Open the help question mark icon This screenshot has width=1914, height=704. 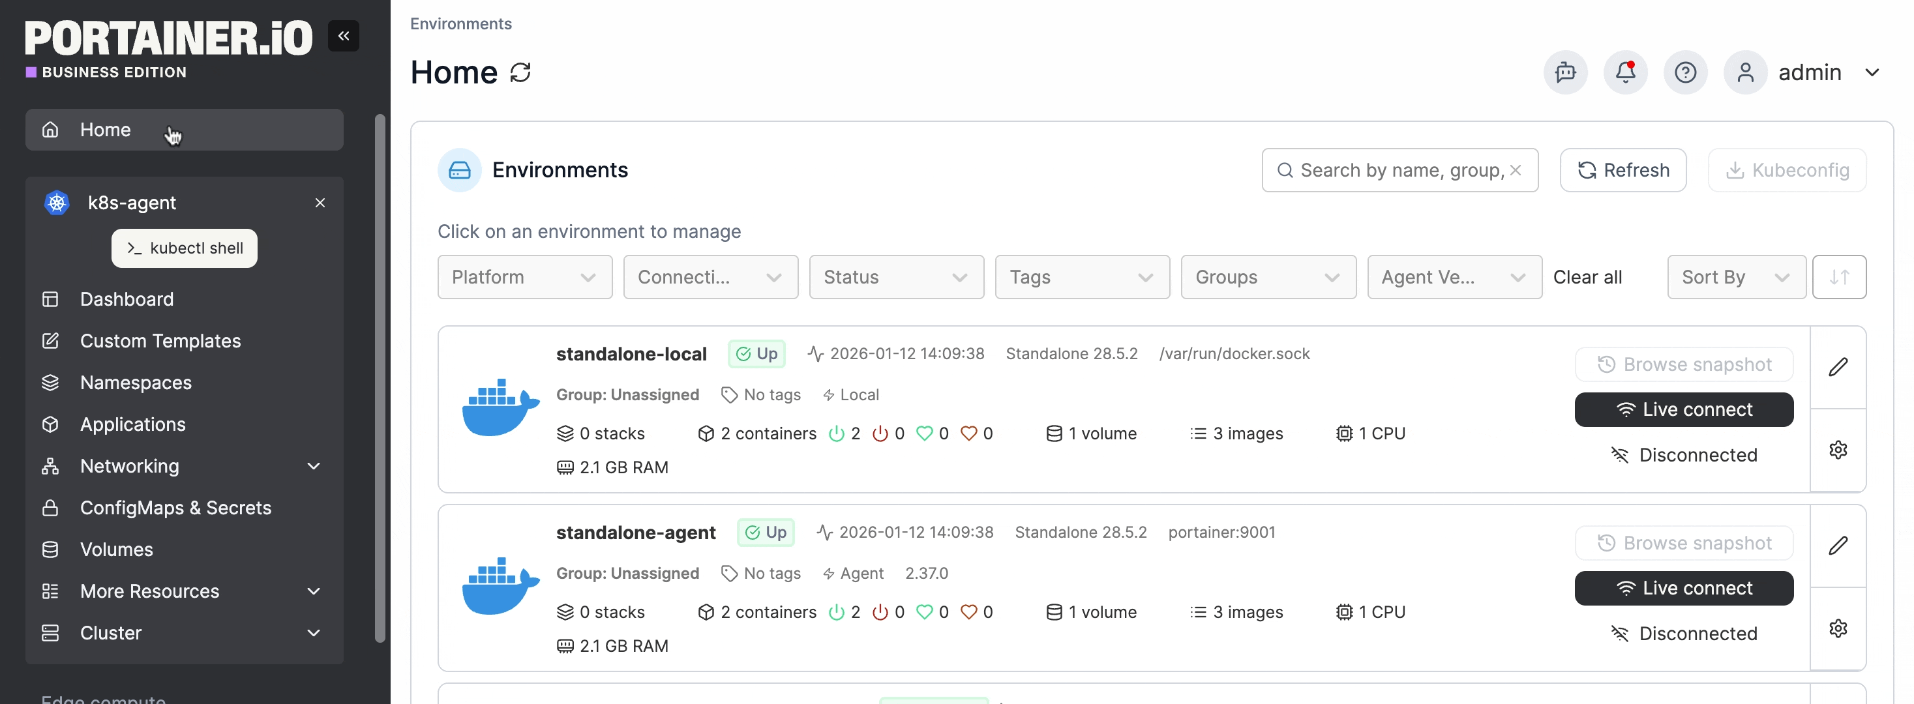pyautogui.click(x=1684, y=73)
